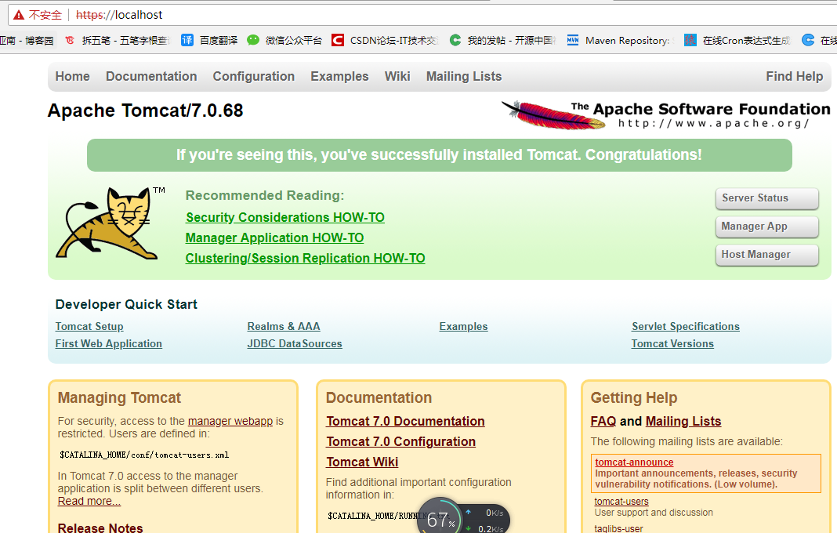Open Security Considerations HOW-TO link
The height and width of the screenshot is (533, 837).
285,217
